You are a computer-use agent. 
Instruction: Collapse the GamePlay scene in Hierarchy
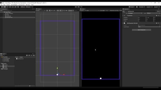tap(3, 12)
